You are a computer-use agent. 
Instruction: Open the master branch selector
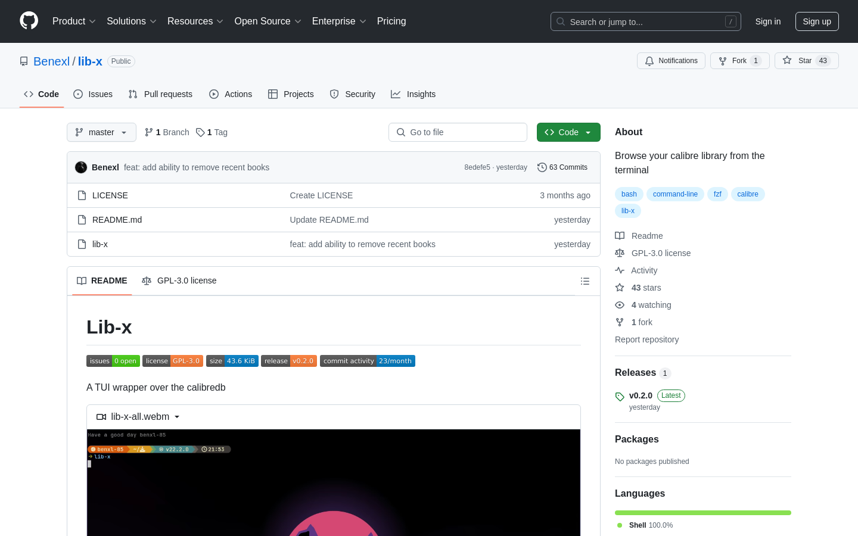101,132
